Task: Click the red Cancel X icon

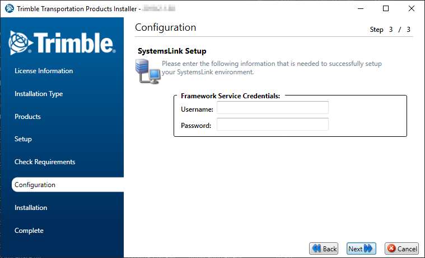Action: (x=391, y=249)
